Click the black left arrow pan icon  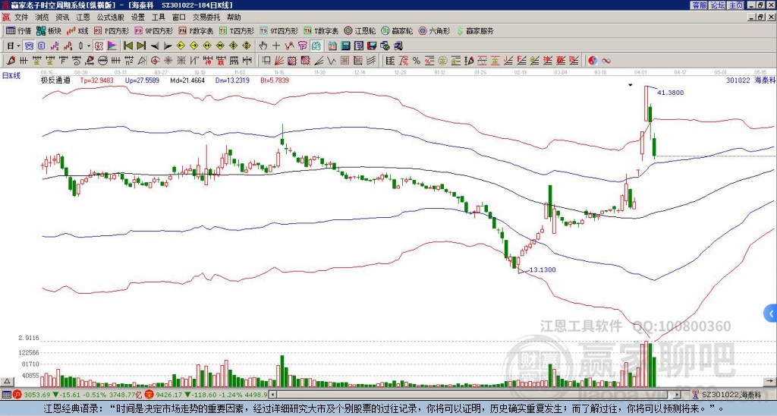pyautogui.click(x=154, y=46)
